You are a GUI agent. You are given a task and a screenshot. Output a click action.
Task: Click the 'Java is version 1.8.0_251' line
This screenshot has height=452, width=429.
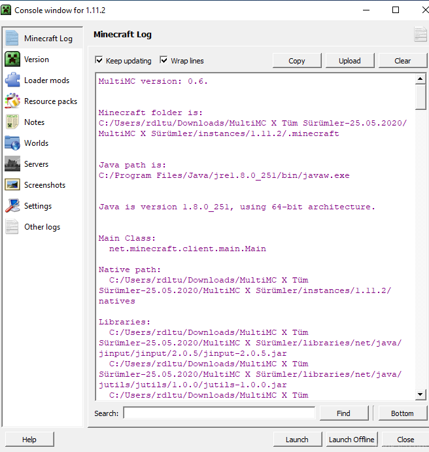tap(237, 207)
